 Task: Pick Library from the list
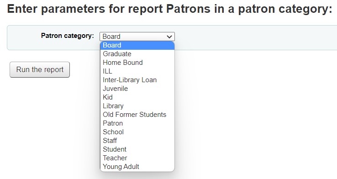click(x=137, y=106)
